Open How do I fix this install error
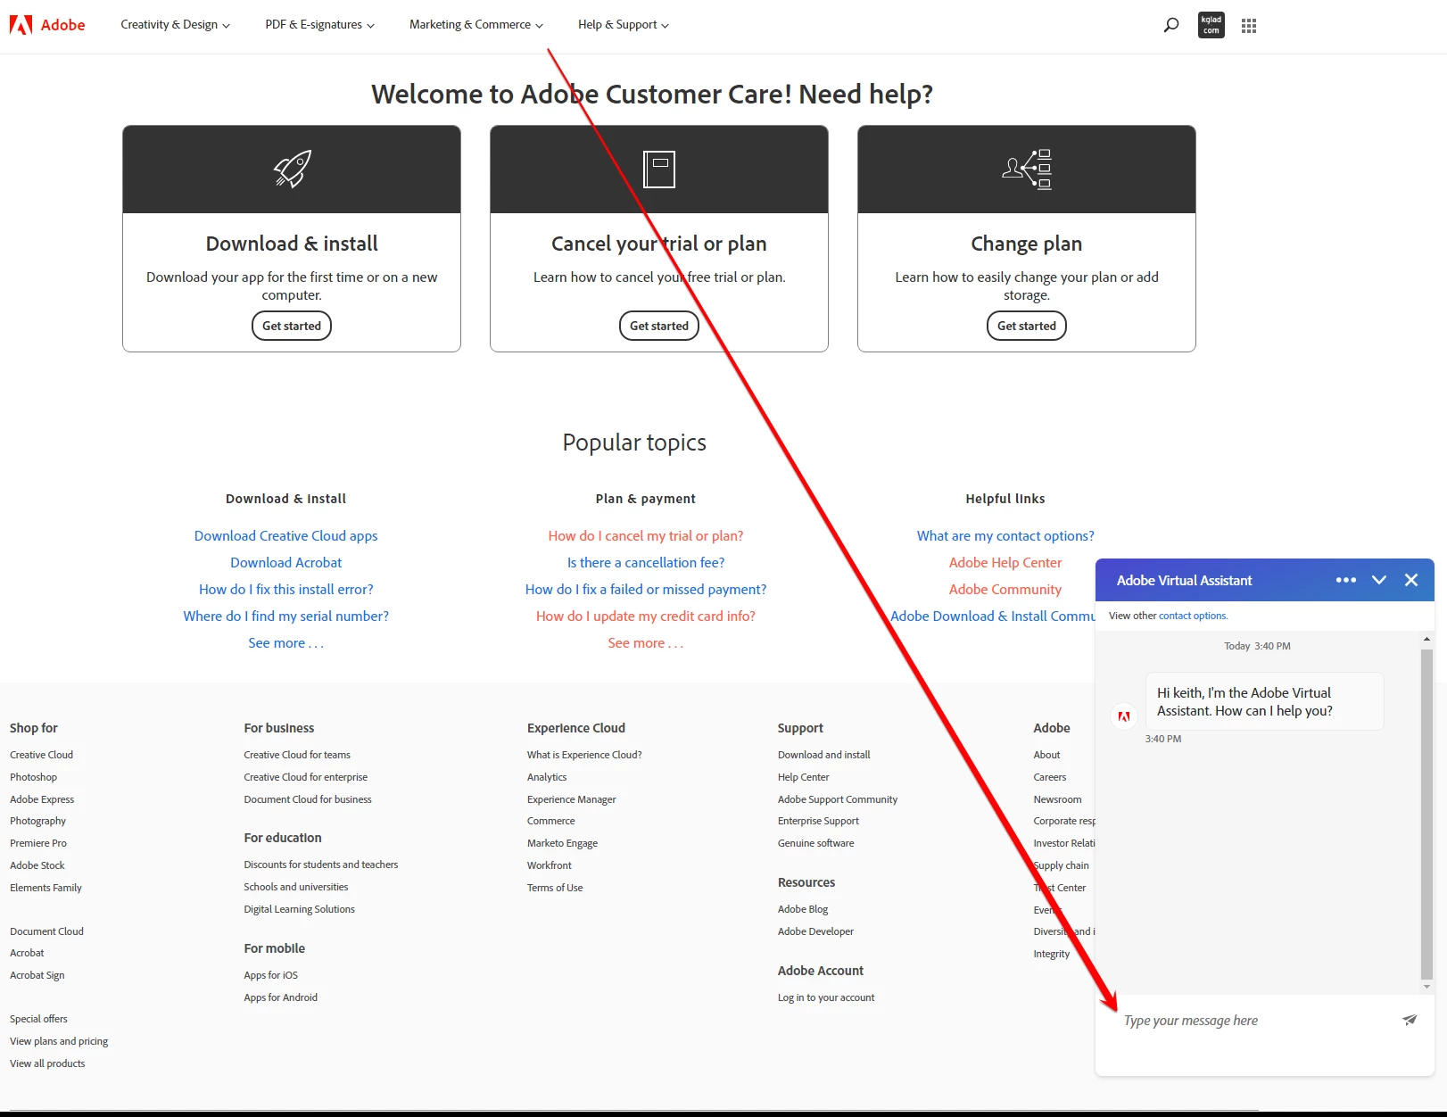The image size is (1447, 1117). click(x=286, y=590)
